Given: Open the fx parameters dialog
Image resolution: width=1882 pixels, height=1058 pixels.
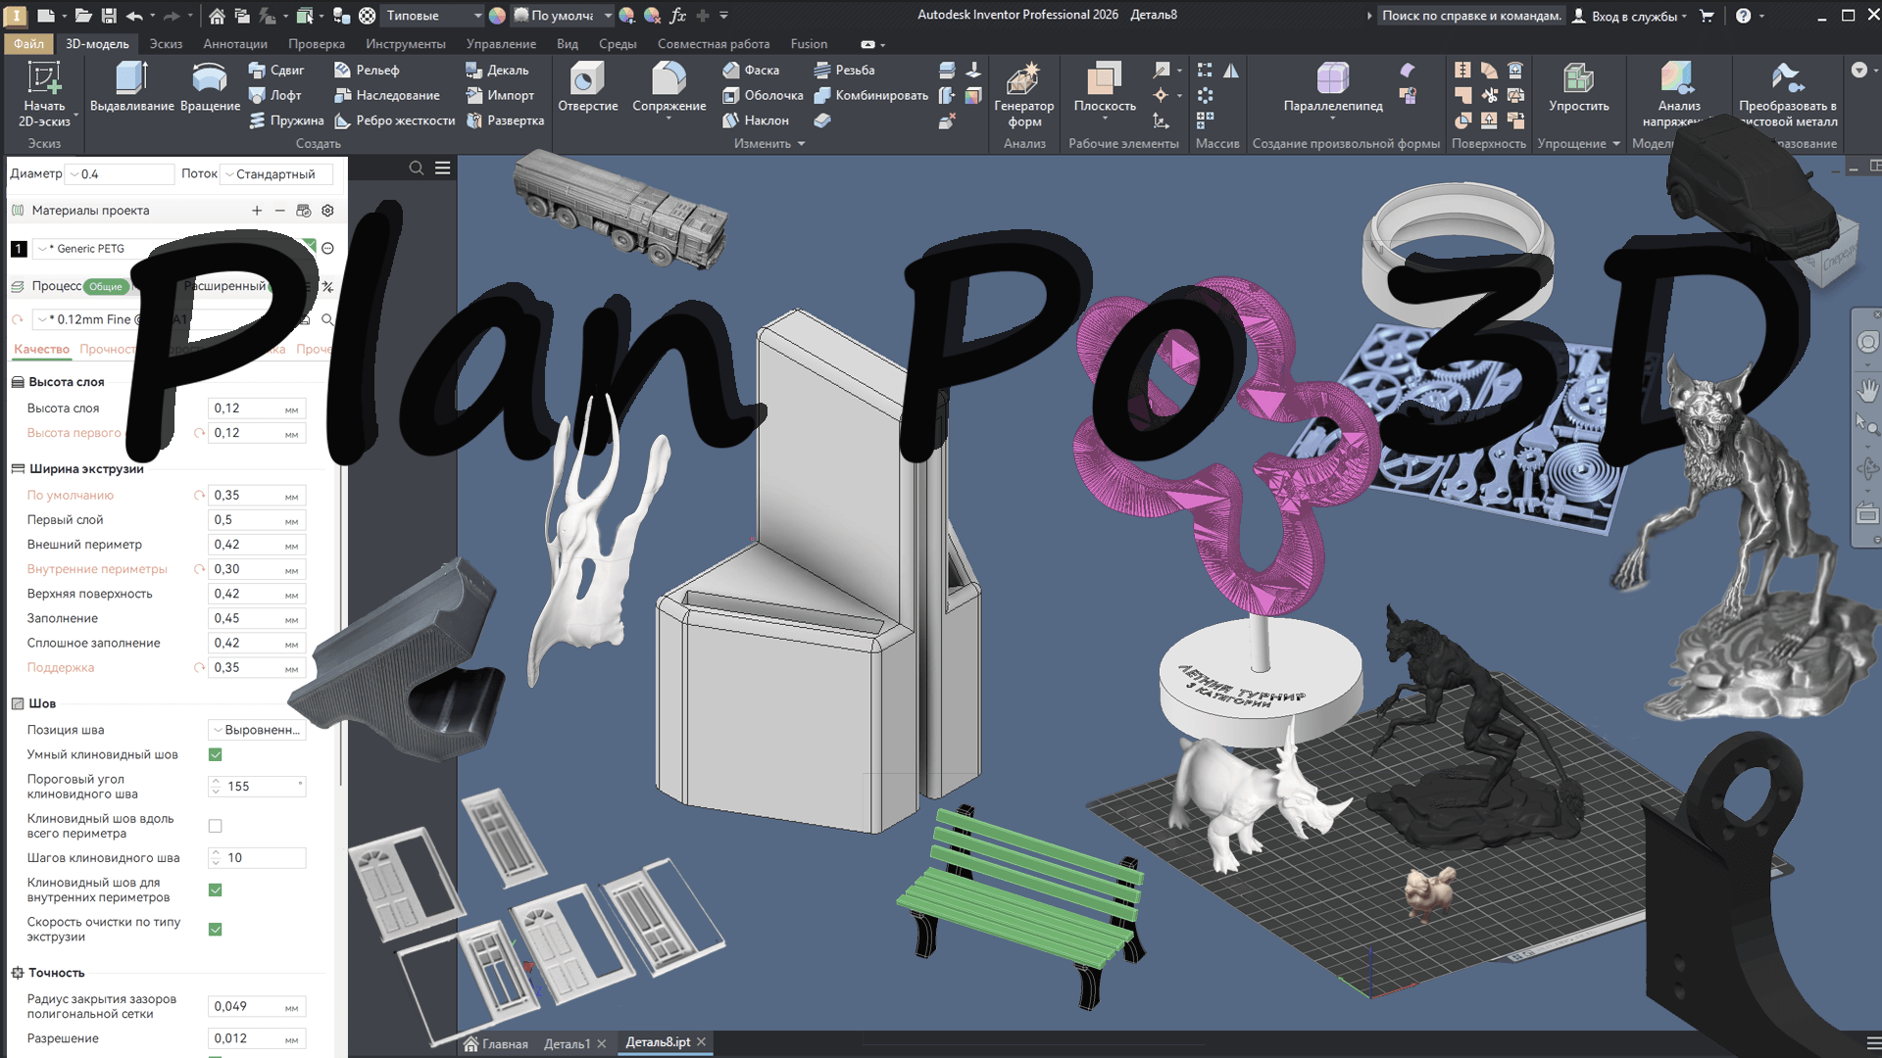Looking at the screenshot, I should click(x=677, y=16).
